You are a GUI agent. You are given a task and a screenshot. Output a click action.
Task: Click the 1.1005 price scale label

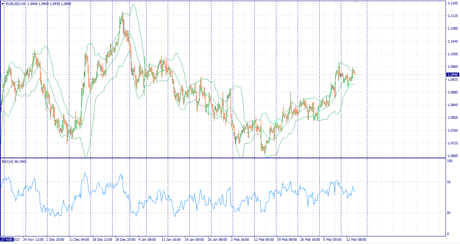(452, 54)
